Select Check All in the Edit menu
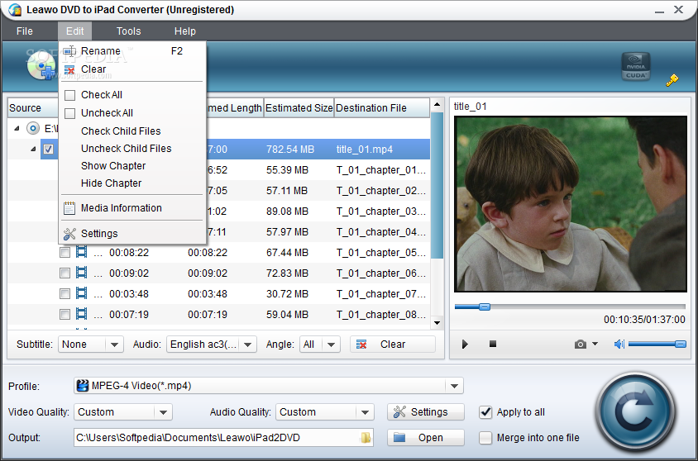Viewport: 698px width, 461px height. coord(132,95)
